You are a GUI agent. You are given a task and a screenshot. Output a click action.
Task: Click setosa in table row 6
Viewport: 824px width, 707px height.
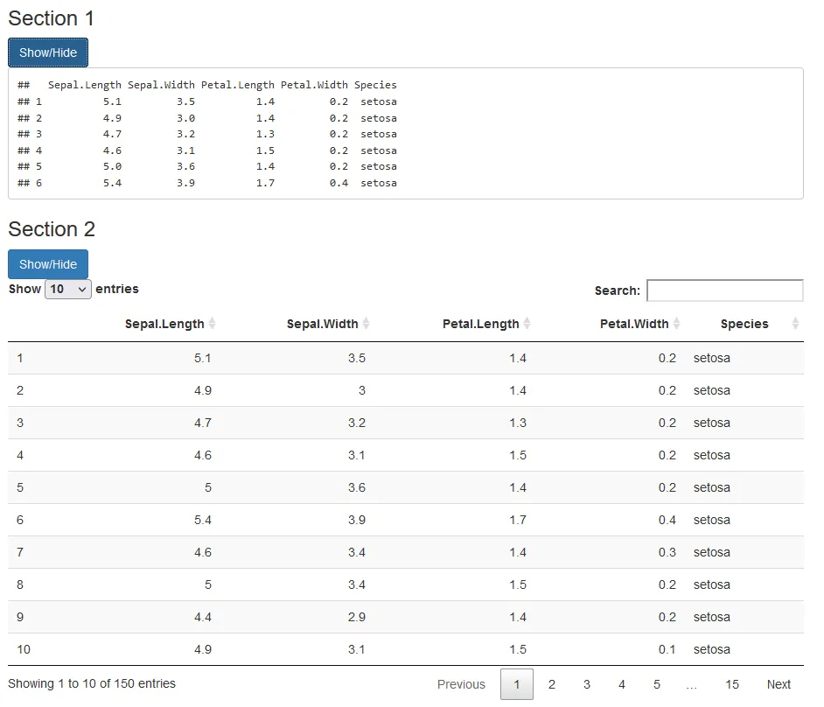(711, 520)
